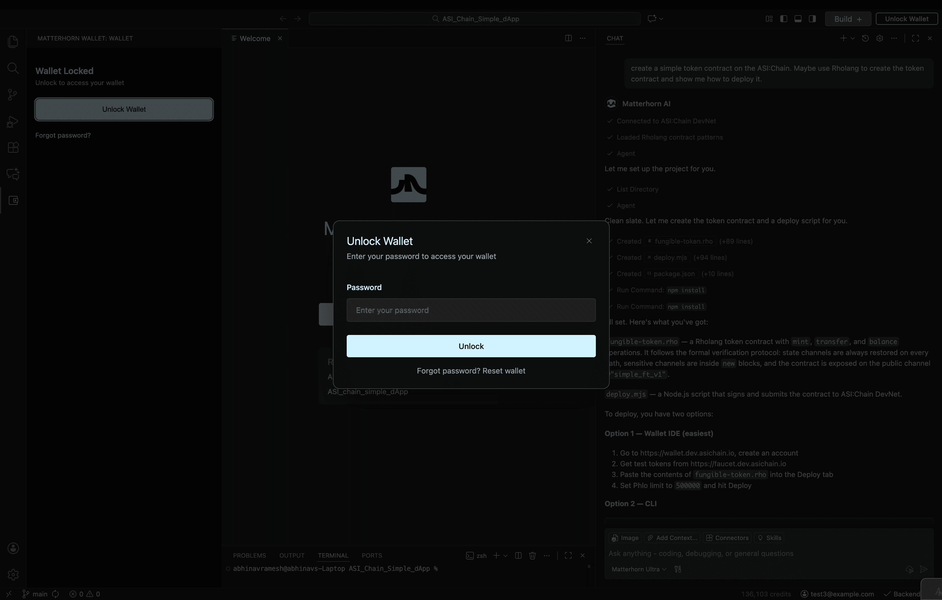Open the chat tools configuration icon
This screenshot has width=942, height=600.
click(678, 569)
